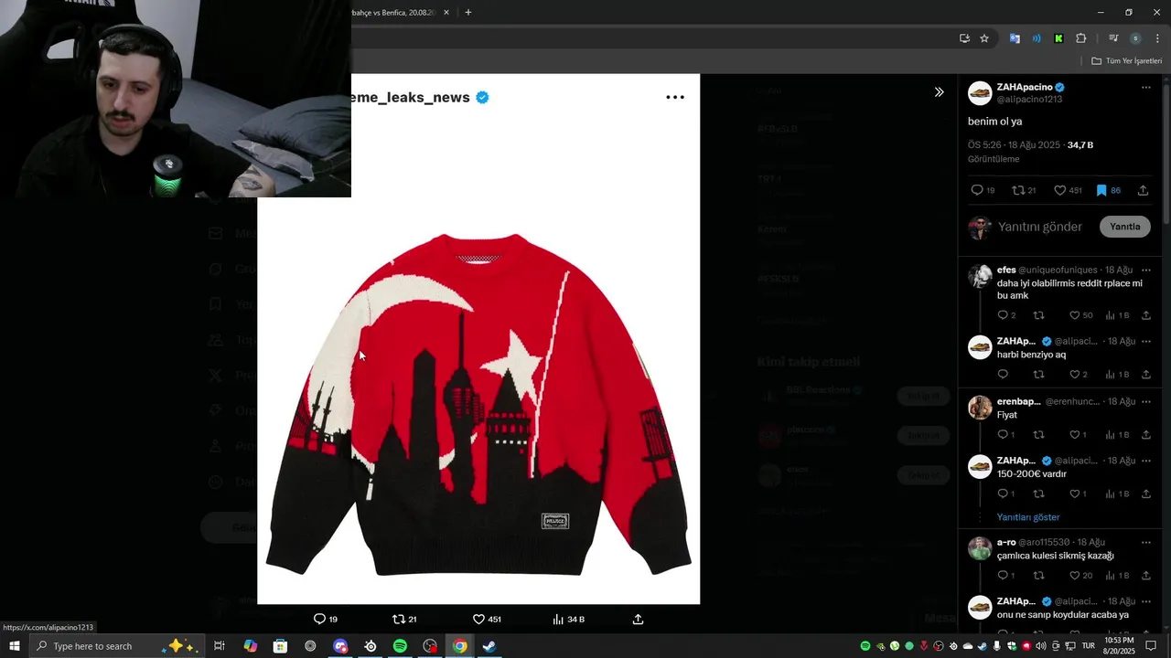Like efes's reply with 50 likes
The height and width of the screenshot is (658, 1171).
click(1080, 315)
